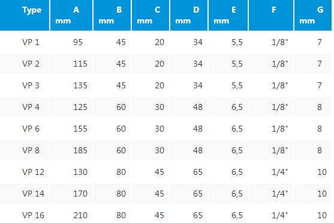Click the VP 6 type cell
Image resolution: width=334 pixels, height=223 pixels.
31,129
